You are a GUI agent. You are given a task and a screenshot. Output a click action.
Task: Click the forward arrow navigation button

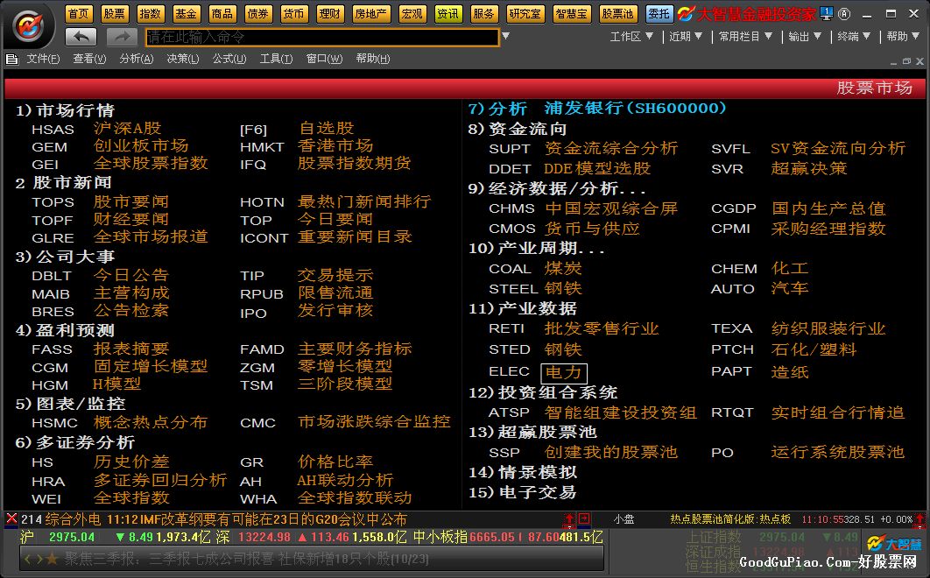point(122,37)
